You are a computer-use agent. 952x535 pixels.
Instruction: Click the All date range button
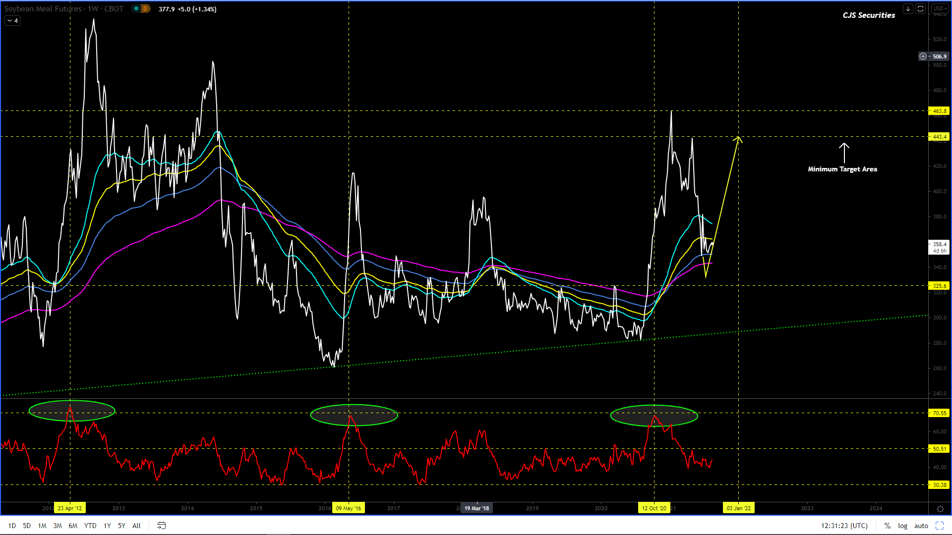tap(136, 526)
